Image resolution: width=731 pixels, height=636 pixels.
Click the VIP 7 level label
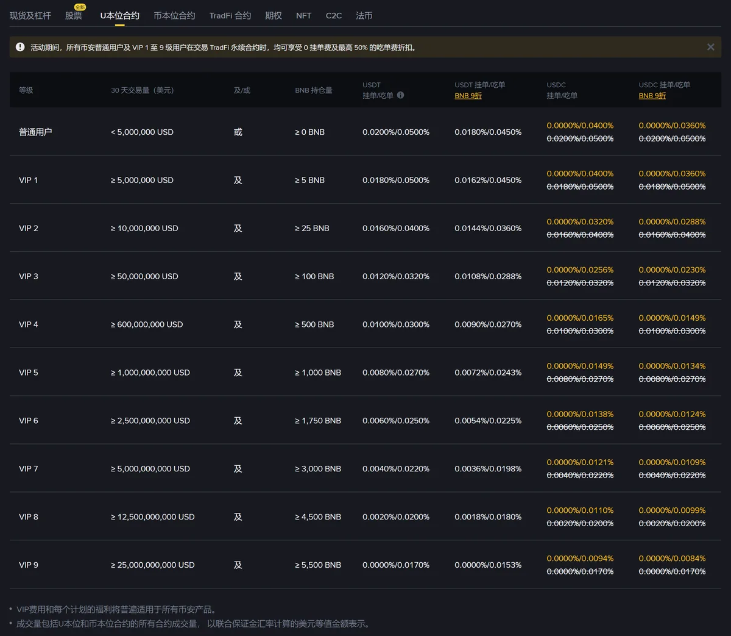coord(29,469)
